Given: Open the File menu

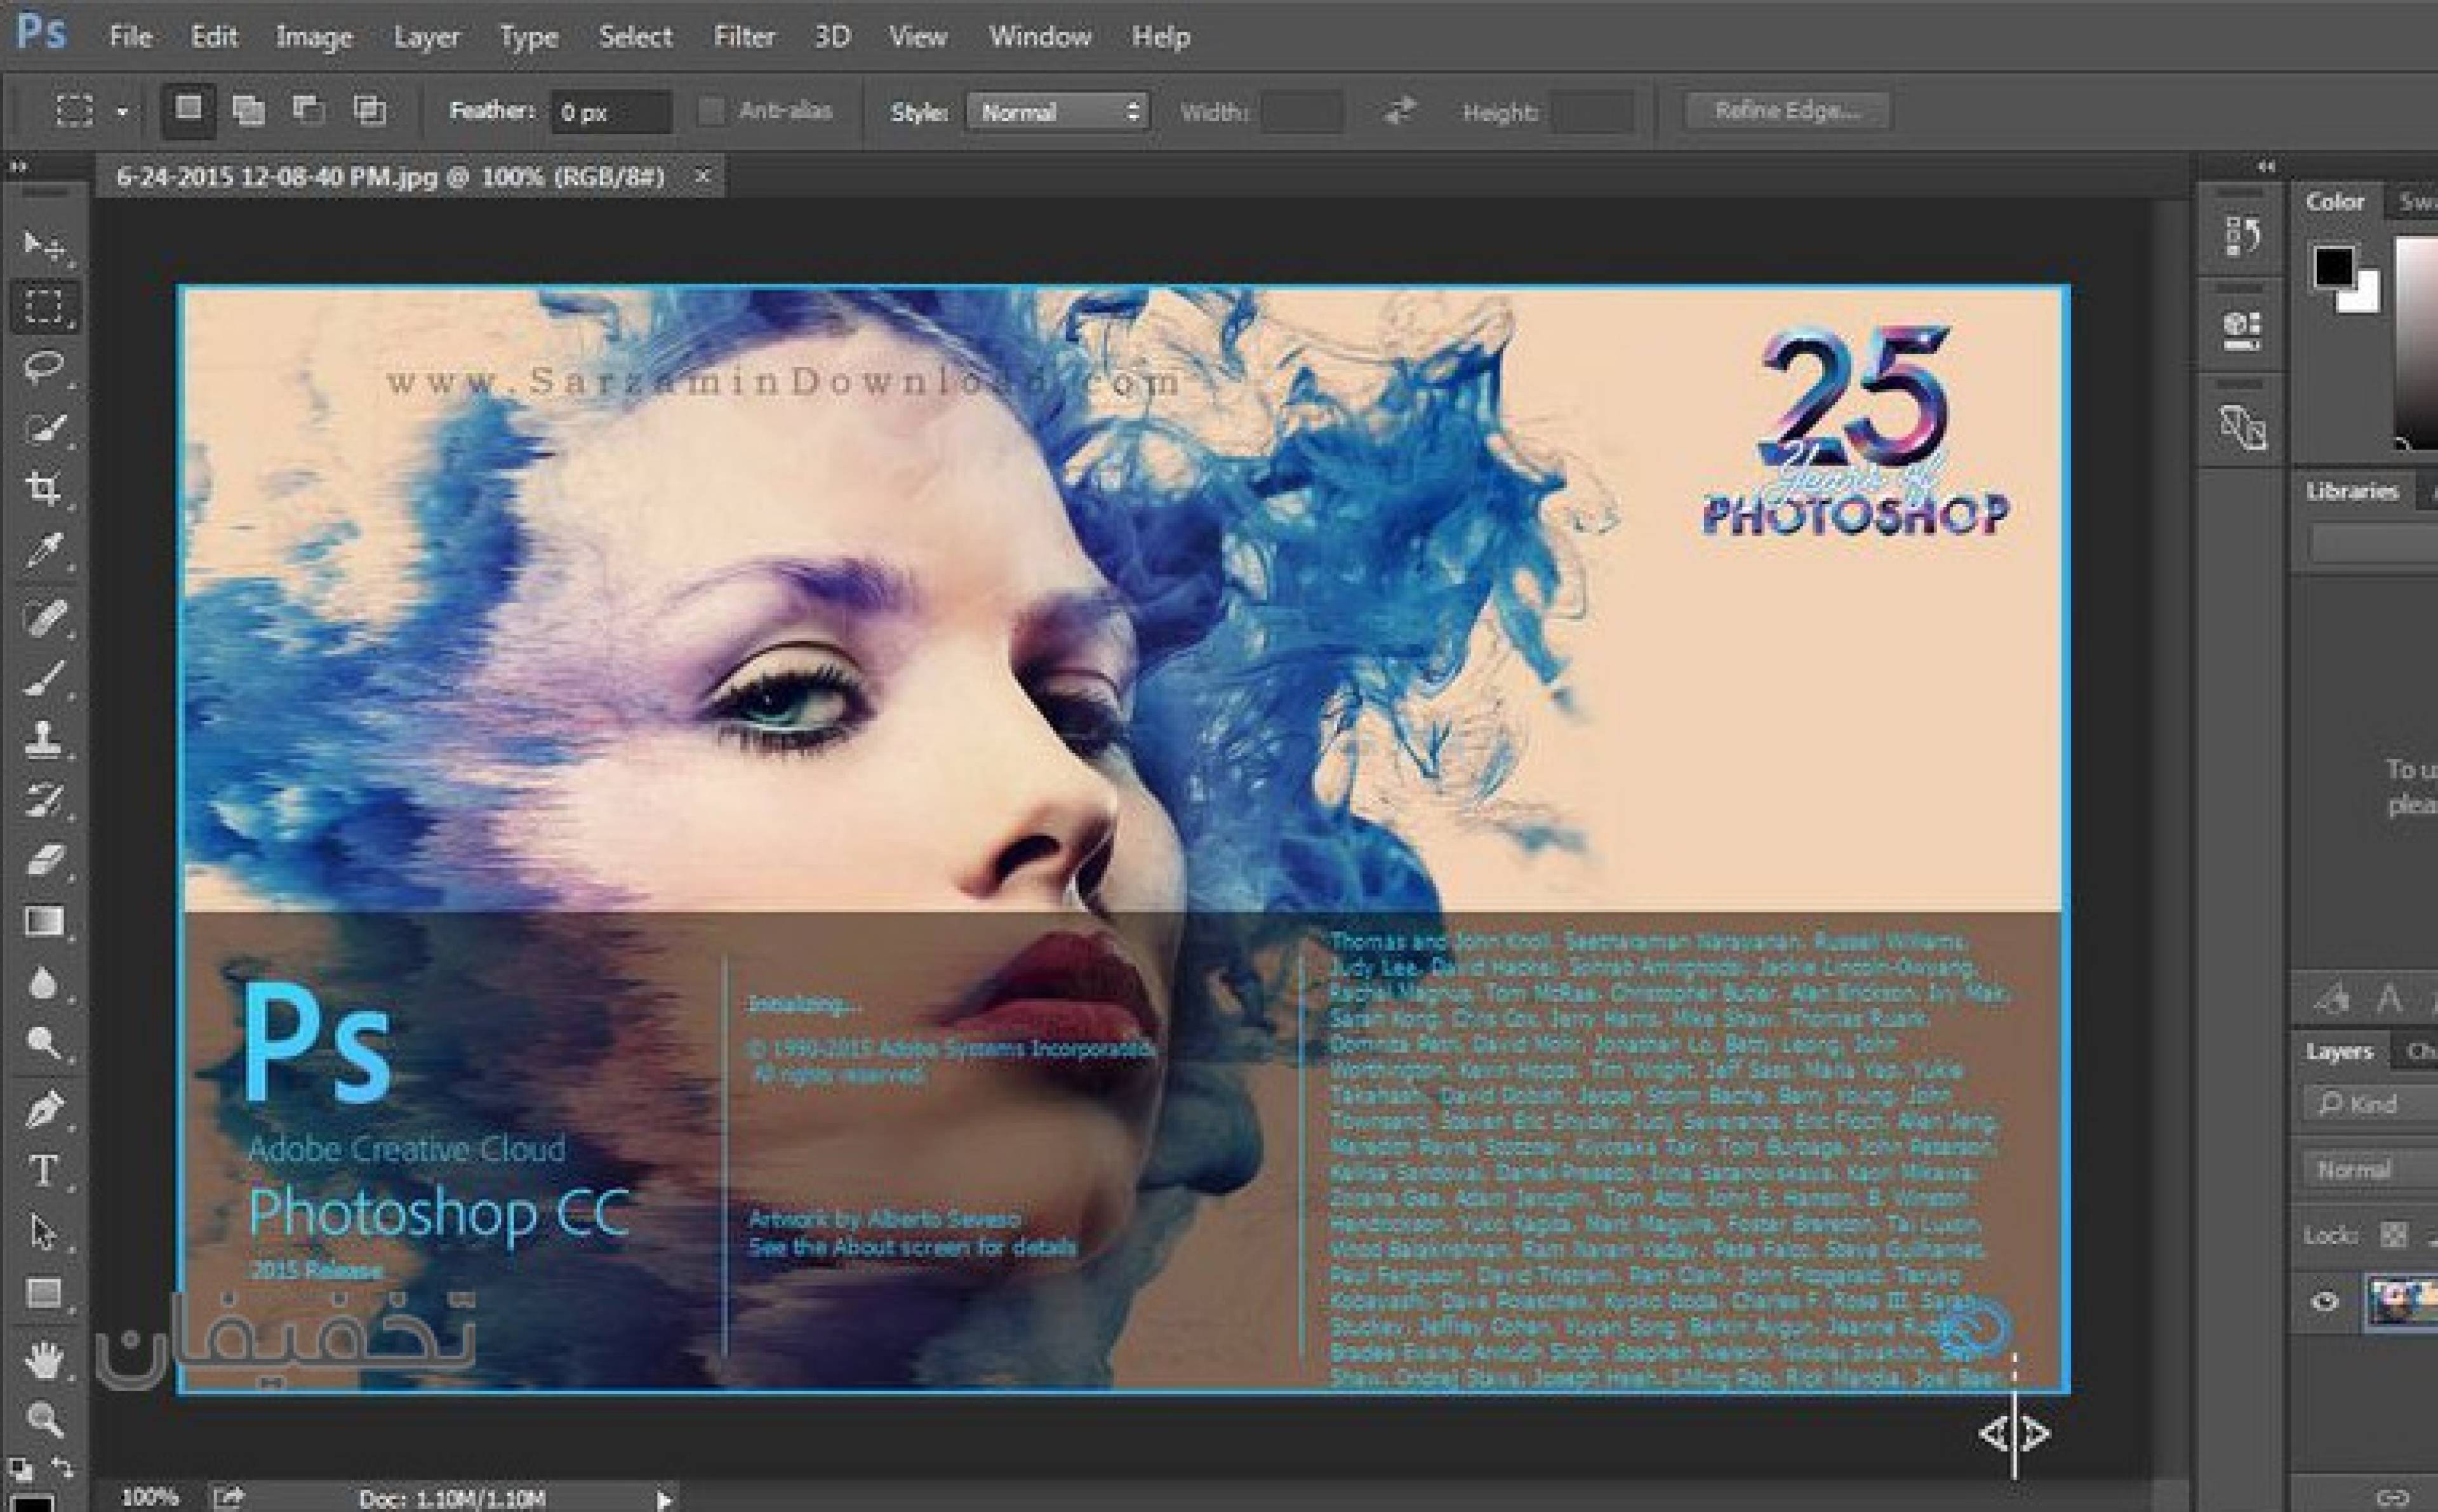Looking at the screenshot, I should [x=131, y=37].
